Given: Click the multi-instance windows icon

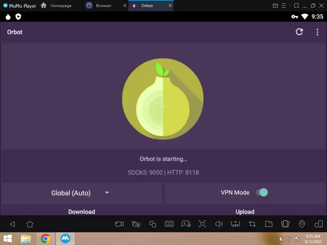Looking at the screenshot, I should 153,224.
